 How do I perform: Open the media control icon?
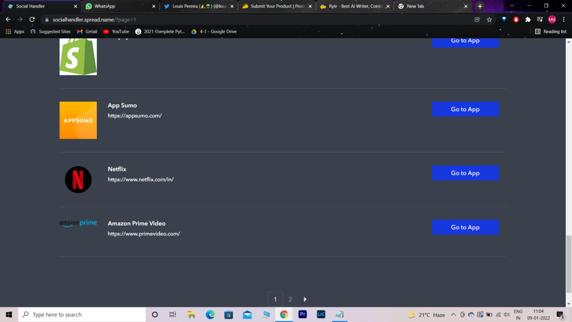coord(540,19)
